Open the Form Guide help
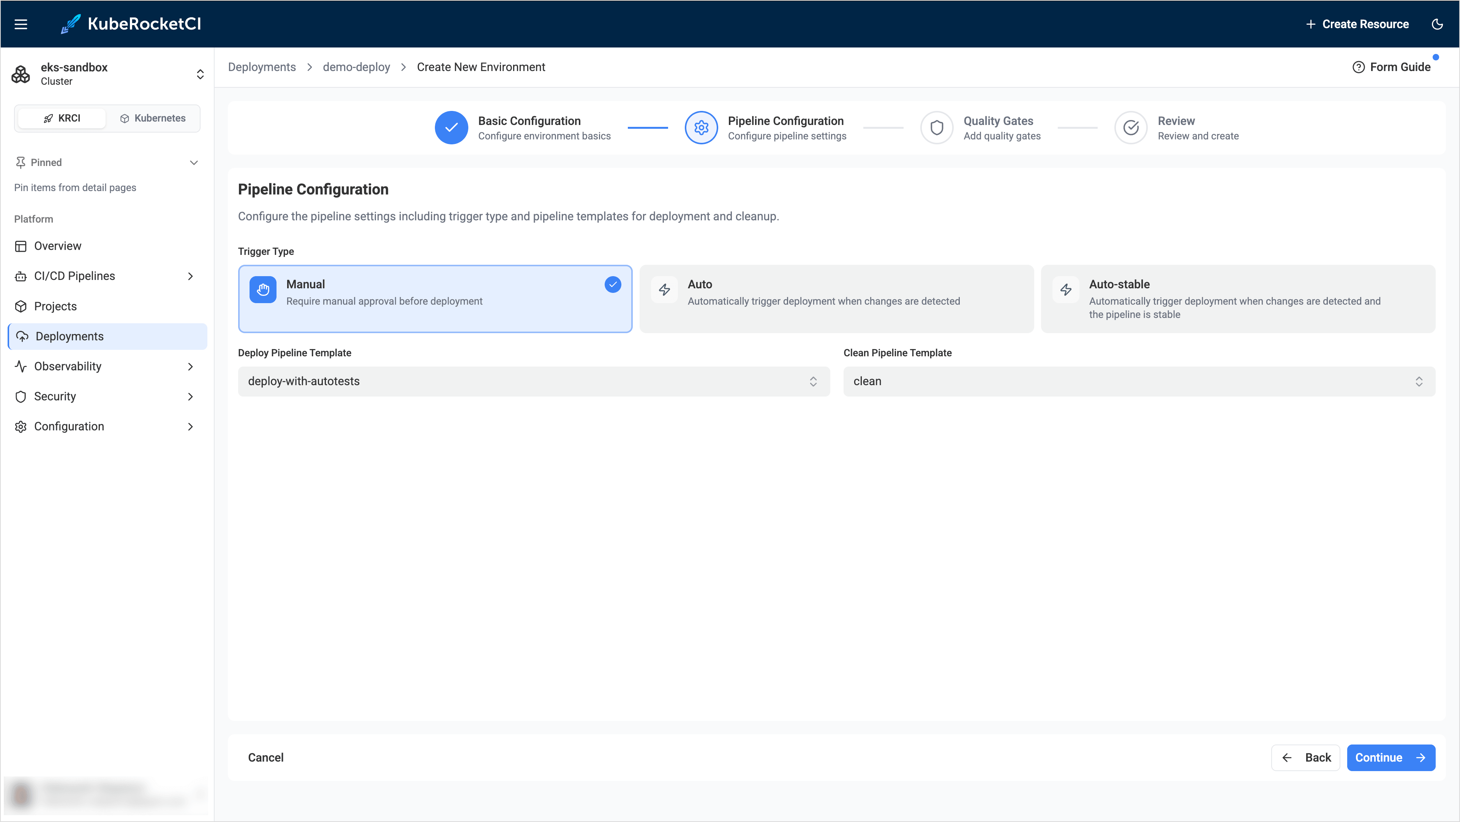The width and height of the screenshot is (1460, 822). [x=1391, y=67]
